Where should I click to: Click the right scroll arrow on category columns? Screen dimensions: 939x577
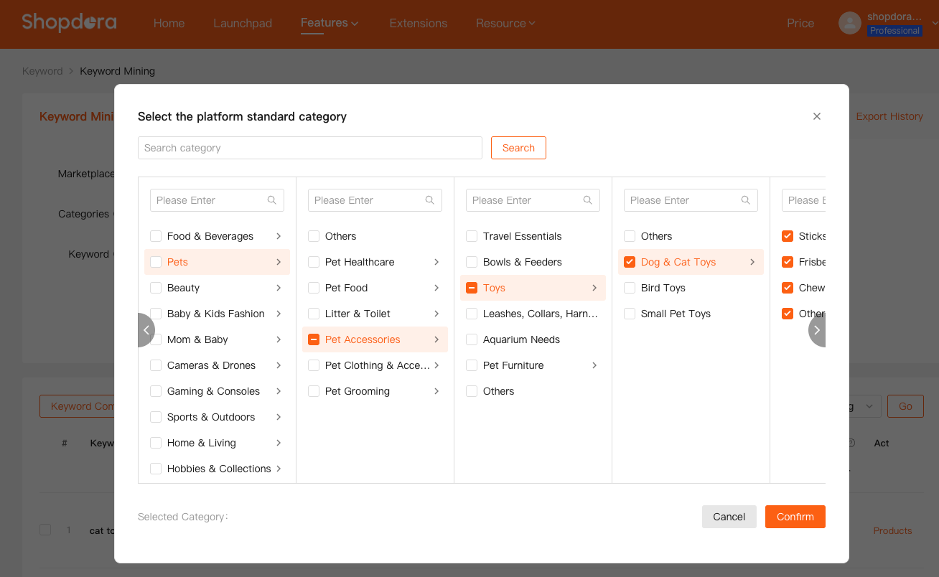click(816, 330)
